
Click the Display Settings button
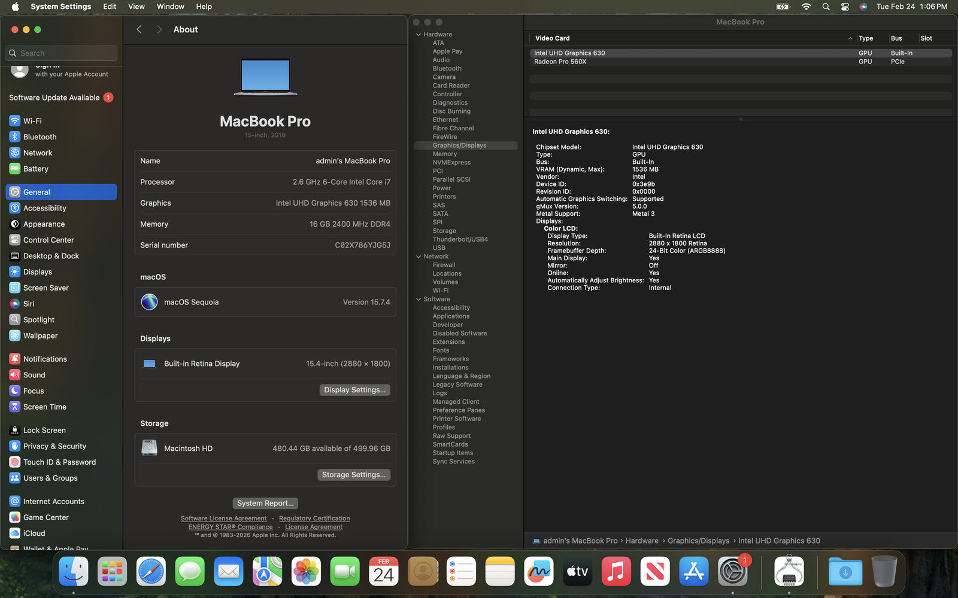(x=354, y=390)
